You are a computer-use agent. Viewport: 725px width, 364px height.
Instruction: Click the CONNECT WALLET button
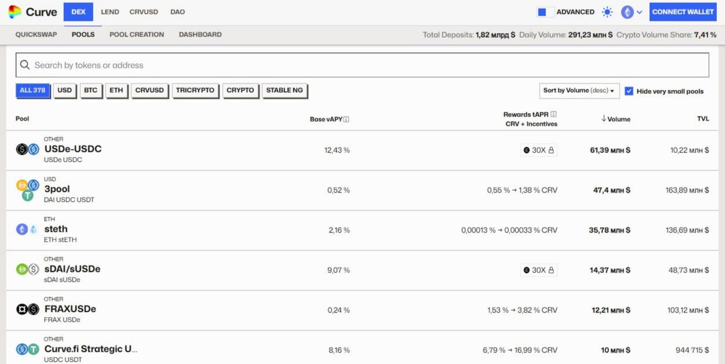point(683,12)
